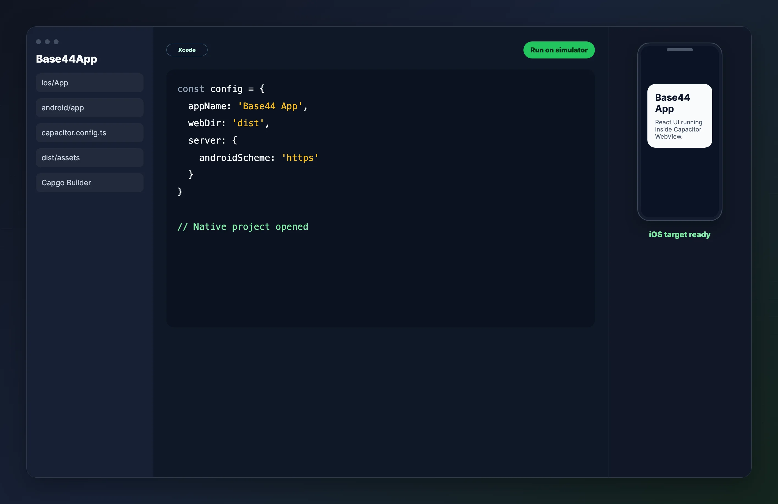Click the androidScheme: 'https' code line
The width and height of the screenshot is (778, 504).
click(x=259, y=158)
